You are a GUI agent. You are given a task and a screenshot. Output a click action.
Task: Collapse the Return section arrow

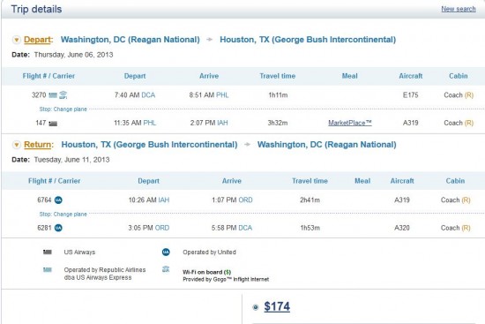pyautogui.click(x=17, y=145)
